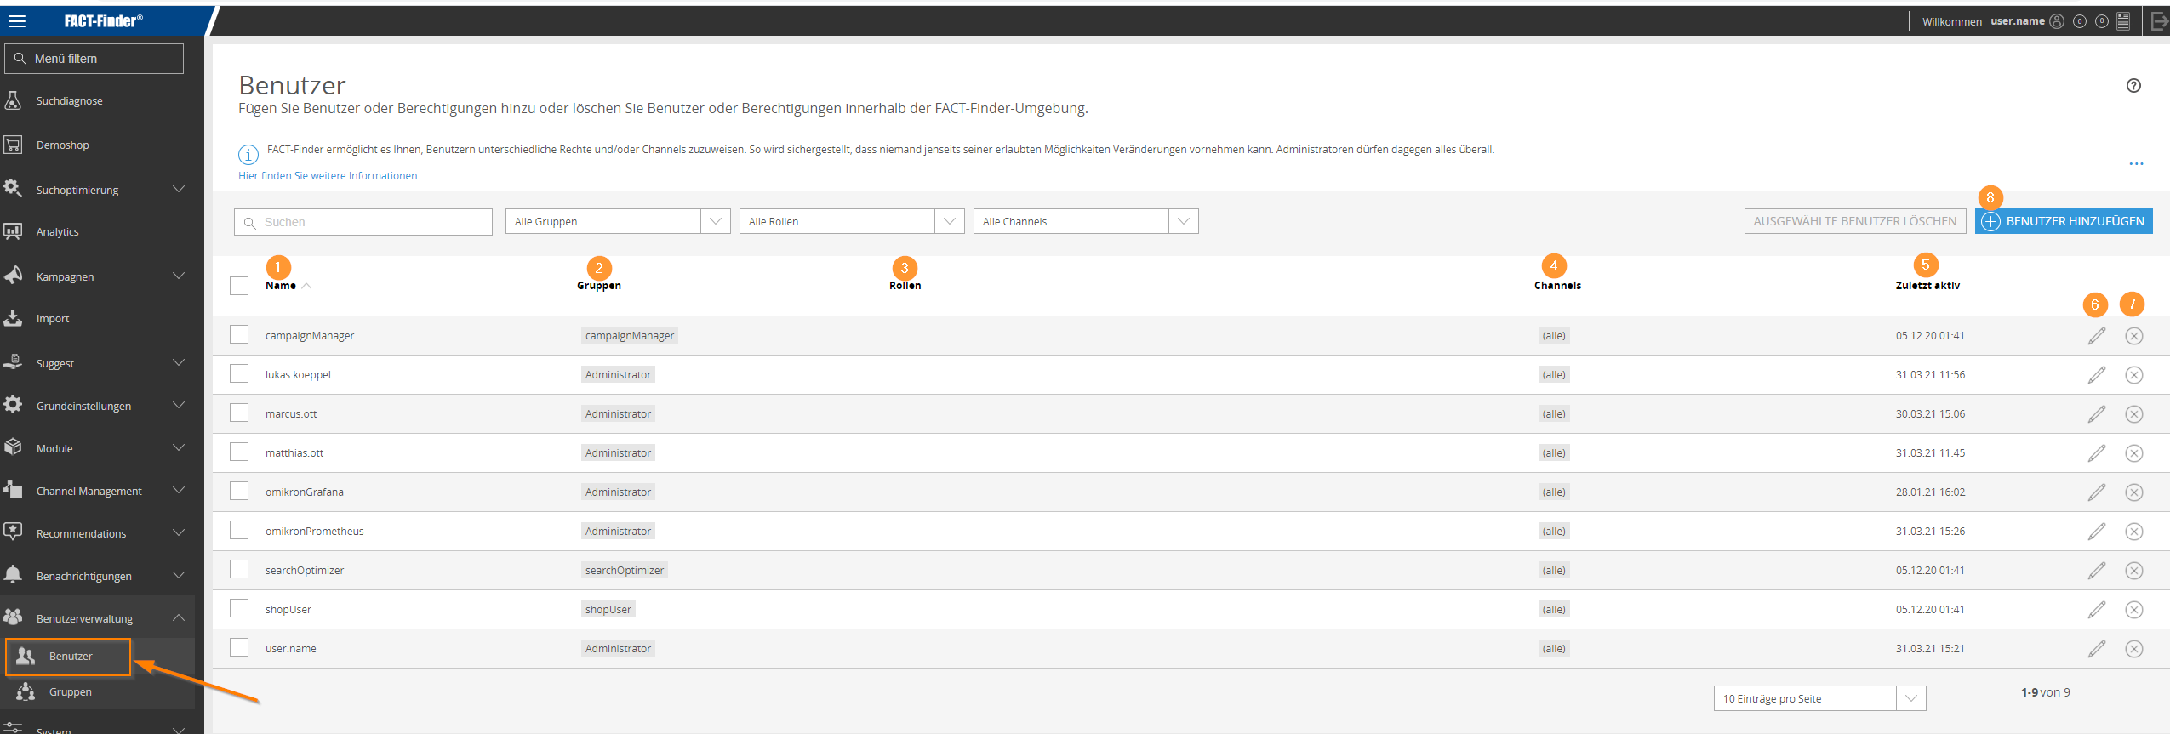Image resolution: width=2170 pixels, height=734 pixels.
Task: Click the user profile avatar icon
Action: coord(2057,21)
